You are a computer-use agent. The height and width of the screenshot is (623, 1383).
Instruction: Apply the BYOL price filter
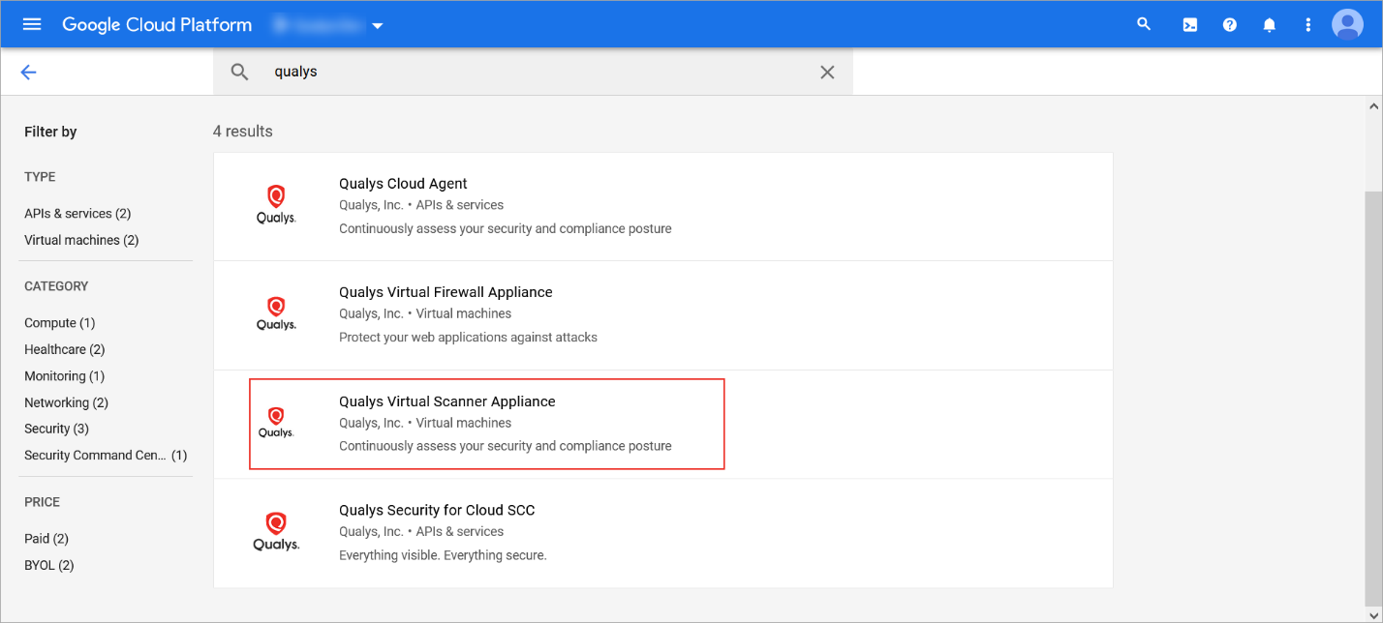pyautogui.click(x=48, y=565)
